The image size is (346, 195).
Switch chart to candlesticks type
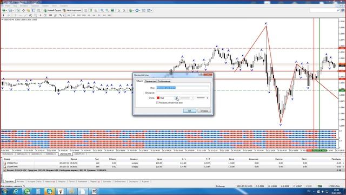point(91,10)
